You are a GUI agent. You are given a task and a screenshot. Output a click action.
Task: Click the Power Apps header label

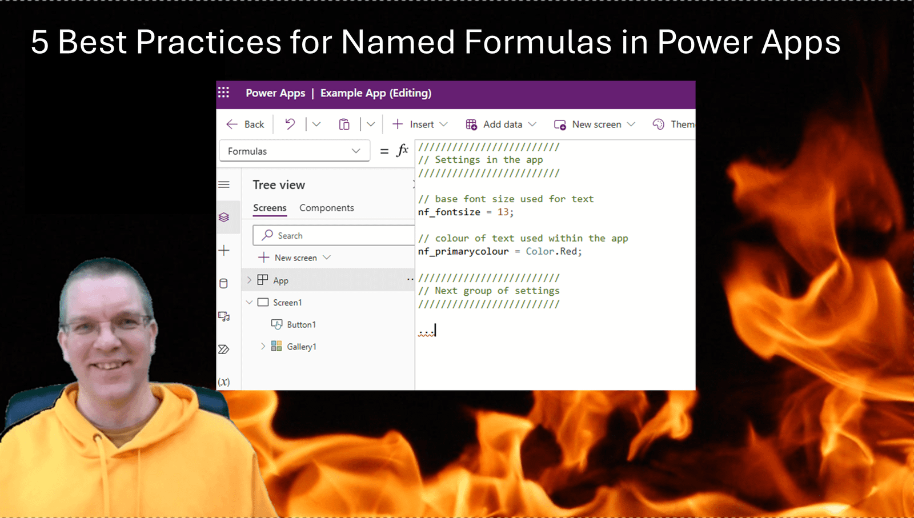coord(275,93)
